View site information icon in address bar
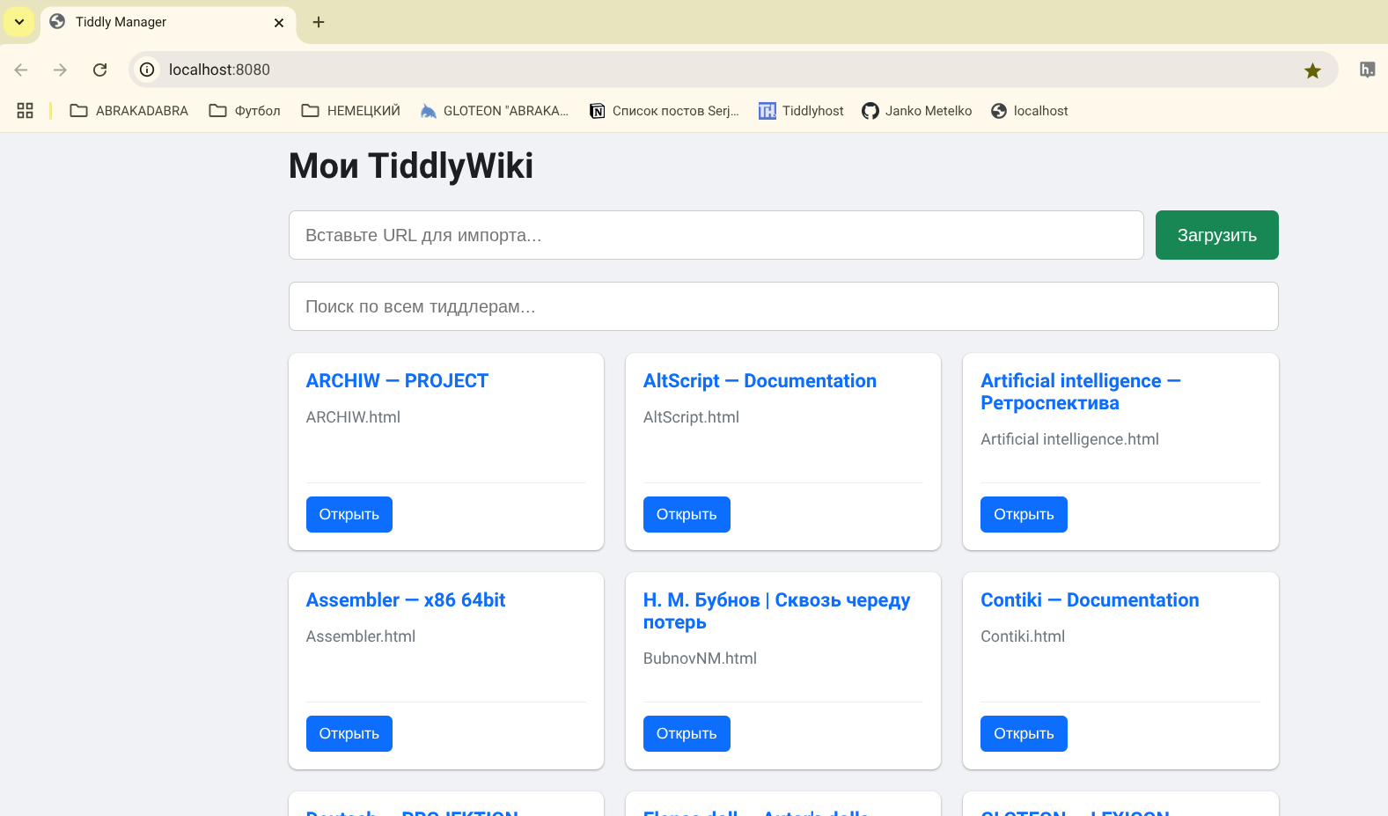1388x816 pixels. pyautogui.click(x=147, y=70)
